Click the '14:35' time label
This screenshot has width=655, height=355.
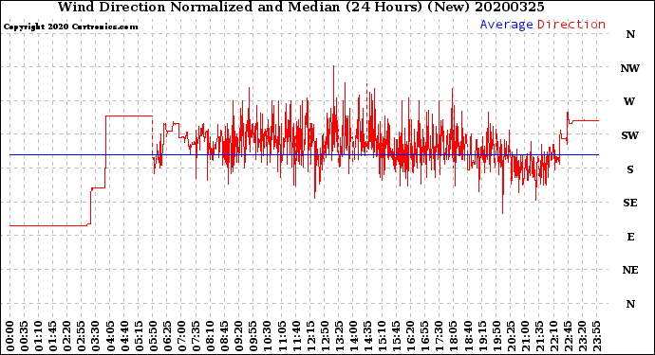pos(368,336)
